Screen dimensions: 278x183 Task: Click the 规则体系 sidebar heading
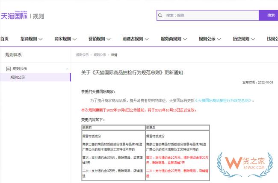click(14, 55)
